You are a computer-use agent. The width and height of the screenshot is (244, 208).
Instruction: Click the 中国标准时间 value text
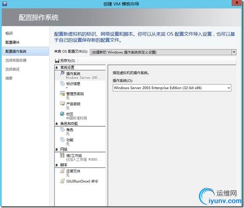point(76,118)
